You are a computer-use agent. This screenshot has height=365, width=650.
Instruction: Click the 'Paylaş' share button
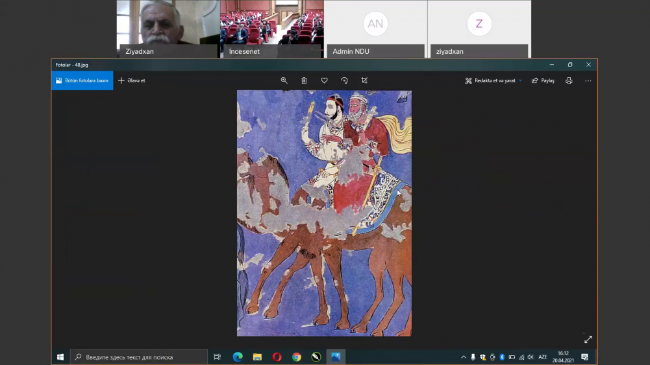pyautogui.click(x=543, y=80)
